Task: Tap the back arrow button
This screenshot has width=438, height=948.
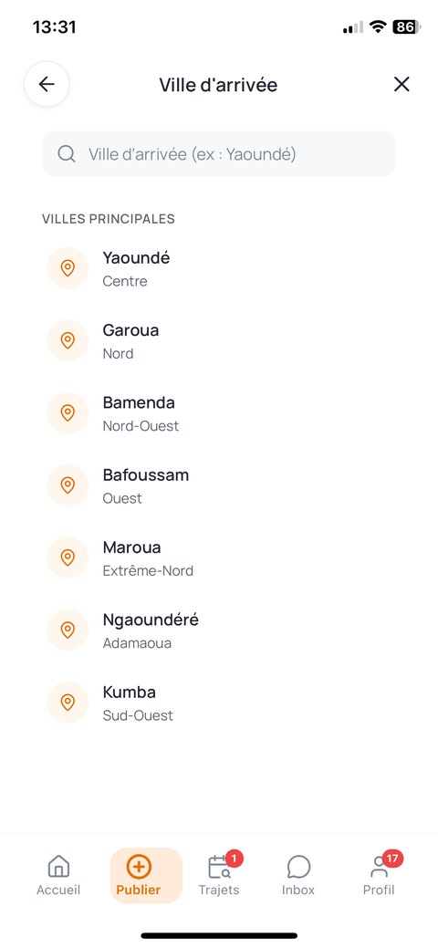Action: 47,84
